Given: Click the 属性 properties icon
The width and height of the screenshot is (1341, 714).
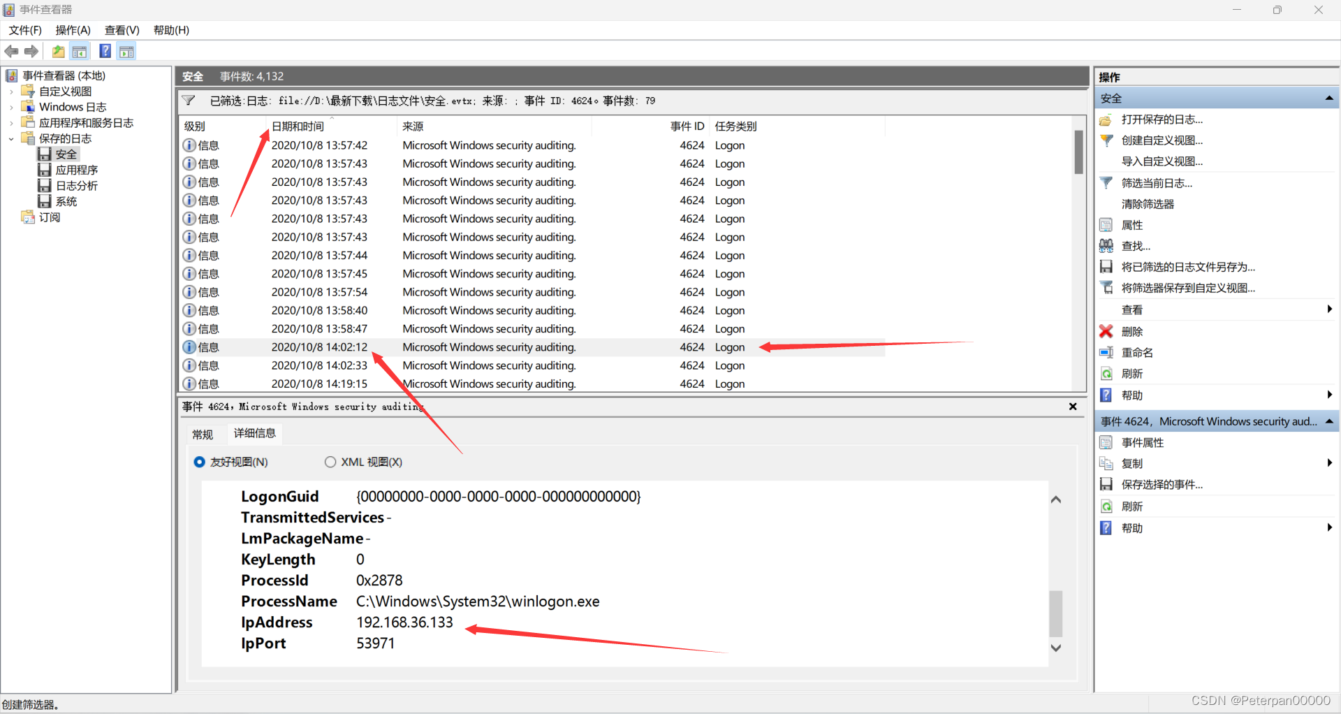Looking at the screenshot, I should click(1106, 225).
